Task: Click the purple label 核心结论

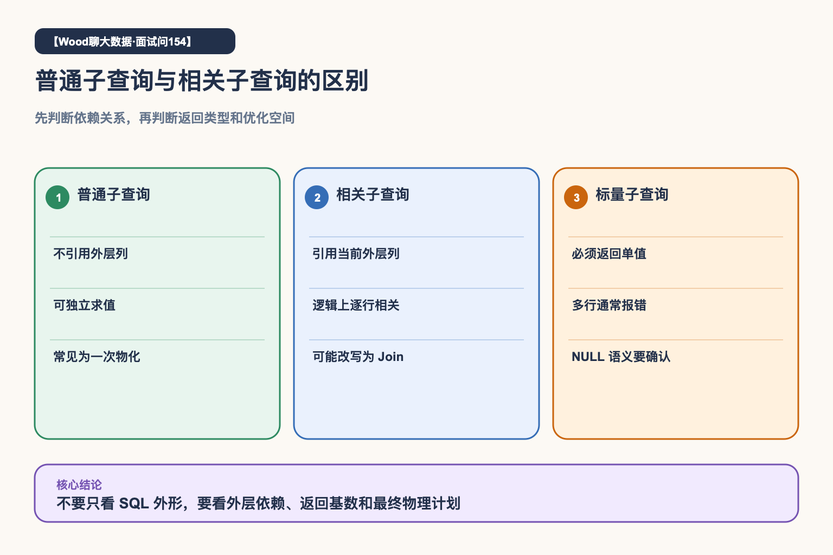Action: pyautogui.click(x=79, y=485)
